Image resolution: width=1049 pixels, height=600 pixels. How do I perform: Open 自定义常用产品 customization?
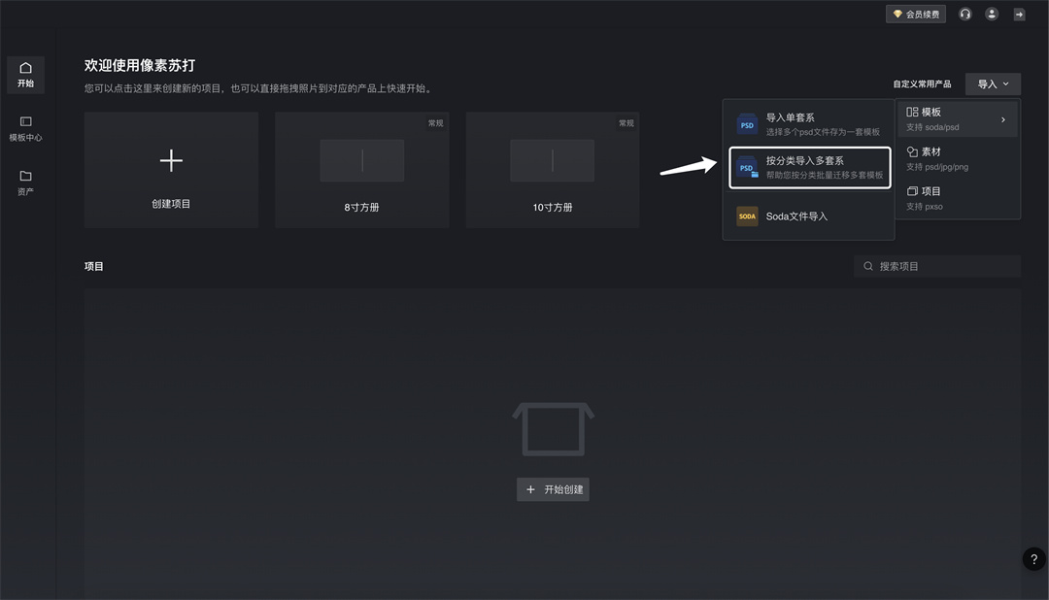pyautogui.click(x=922, y=84)
